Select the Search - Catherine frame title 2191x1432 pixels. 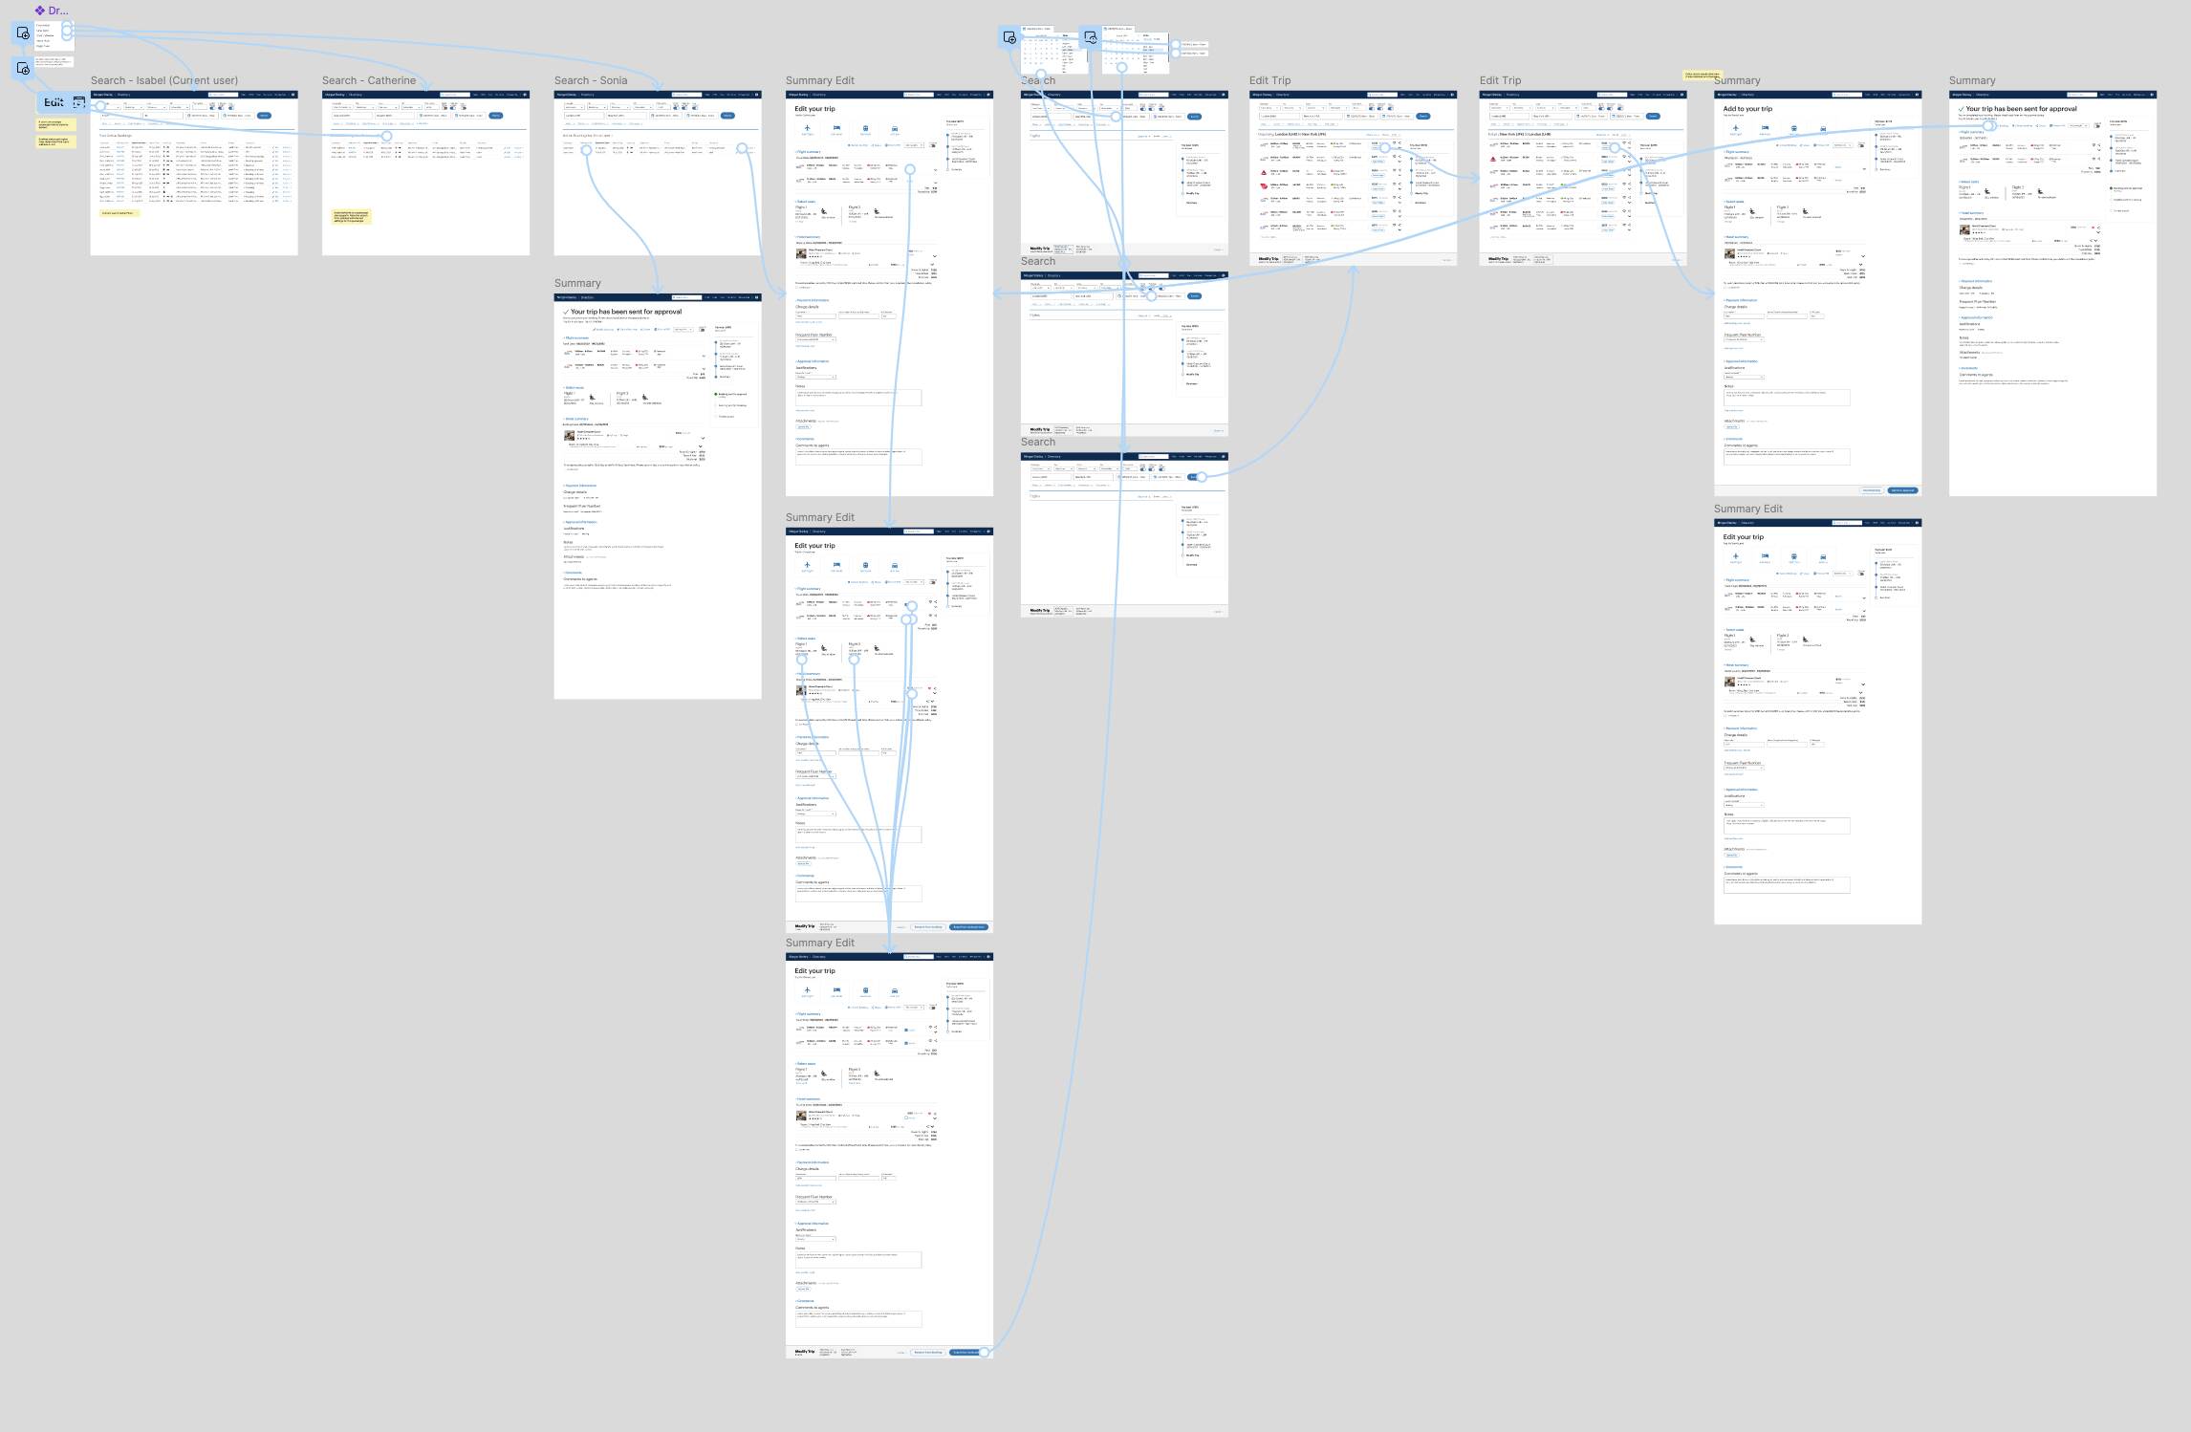[368, 80]
